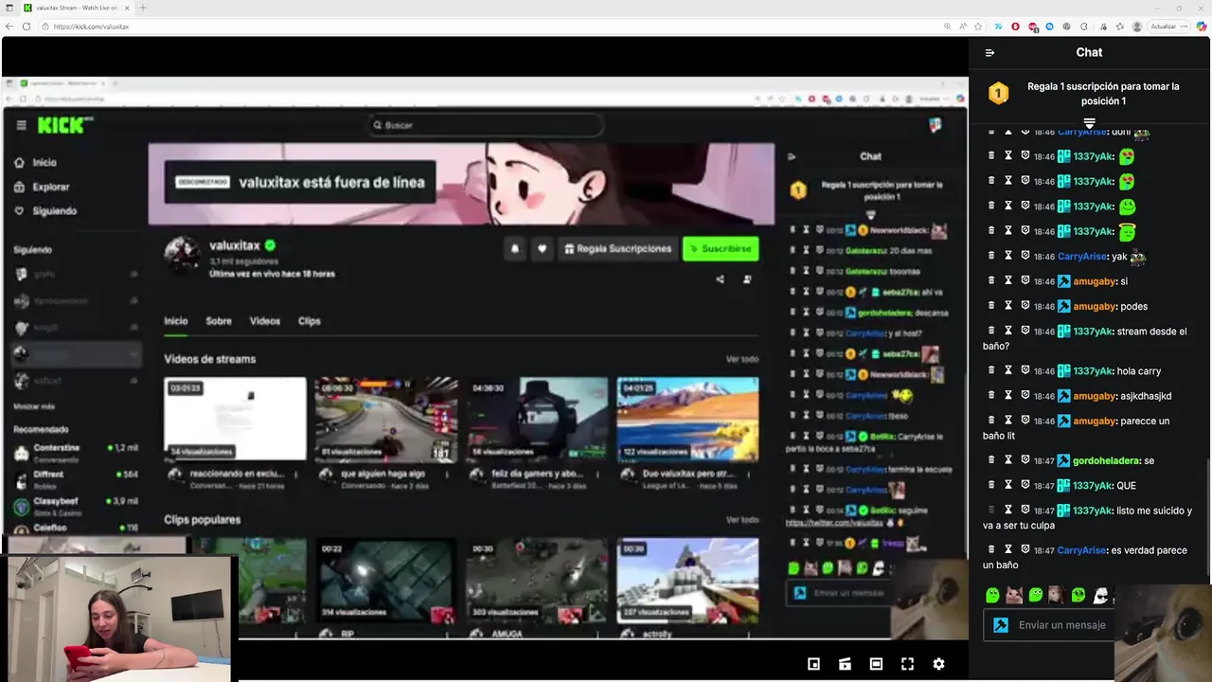Open profile of username gordoheladera in chat

[x=1106, y=461]
